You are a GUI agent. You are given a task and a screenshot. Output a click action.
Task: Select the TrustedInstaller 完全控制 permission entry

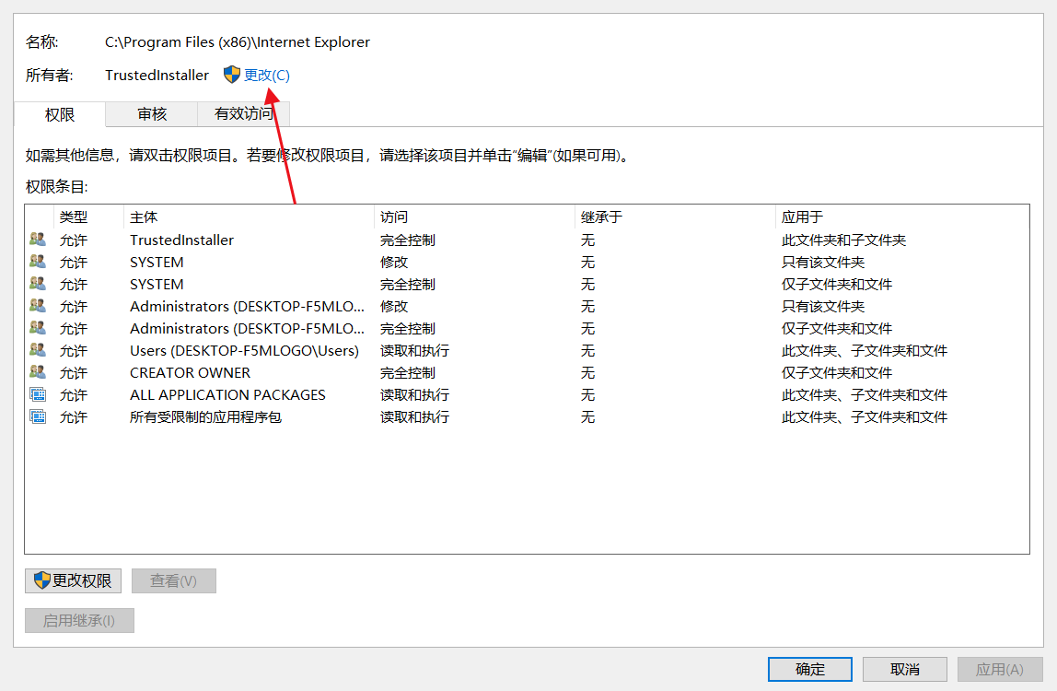tap(276, 239)
